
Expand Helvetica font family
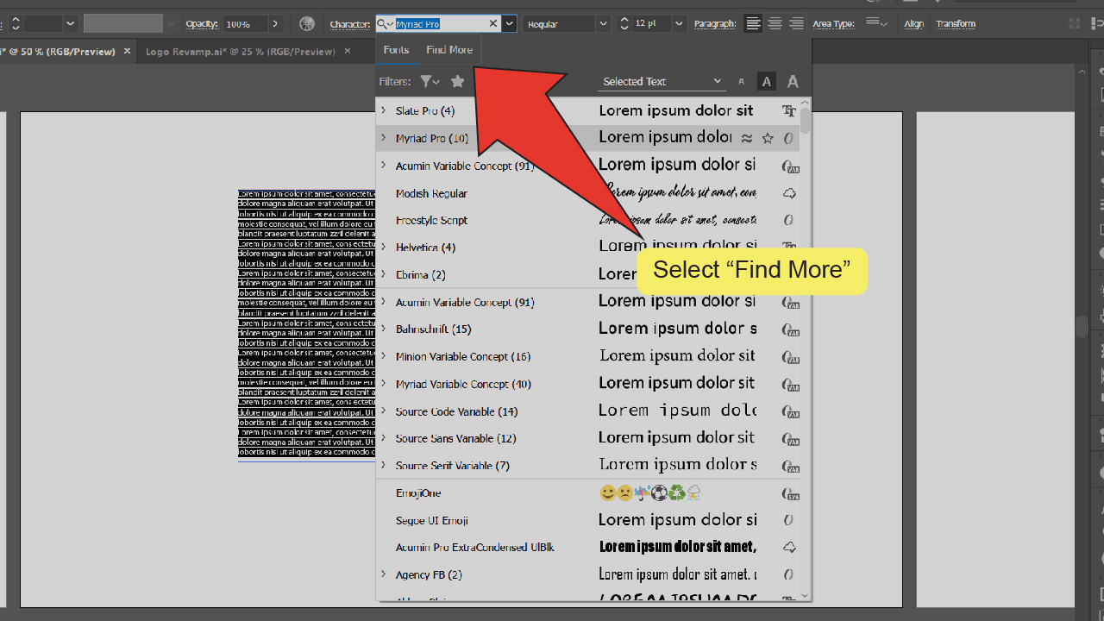[384, 248]
